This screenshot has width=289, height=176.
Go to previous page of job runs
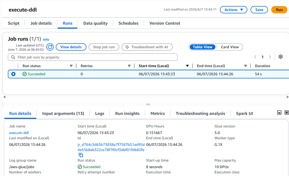tap(255, 57)
